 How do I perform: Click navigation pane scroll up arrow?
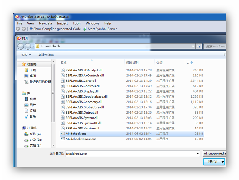tap(53, 61)
